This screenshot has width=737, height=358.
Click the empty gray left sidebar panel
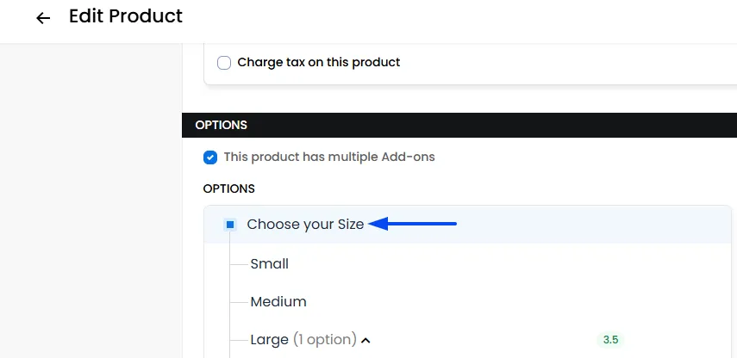tap(91, 201)
